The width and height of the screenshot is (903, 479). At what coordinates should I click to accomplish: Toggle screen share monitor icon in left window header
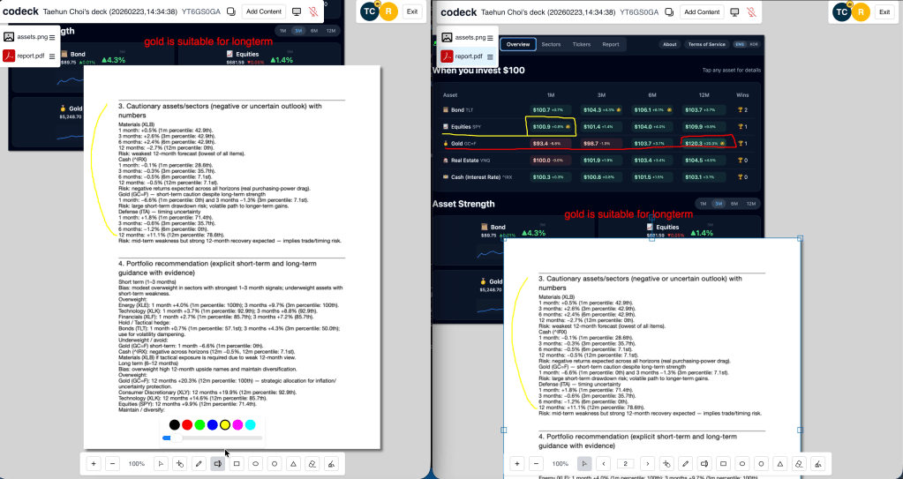[297, 11]
